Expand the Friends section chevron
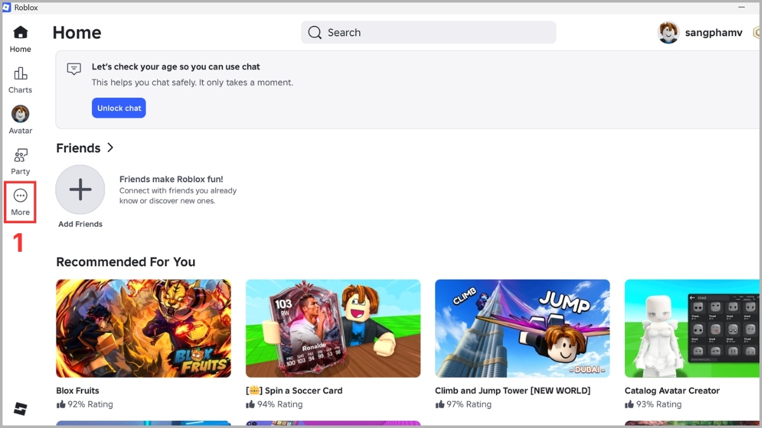The image size is (762, 428). pyautogui.click(x=110, y=148)
